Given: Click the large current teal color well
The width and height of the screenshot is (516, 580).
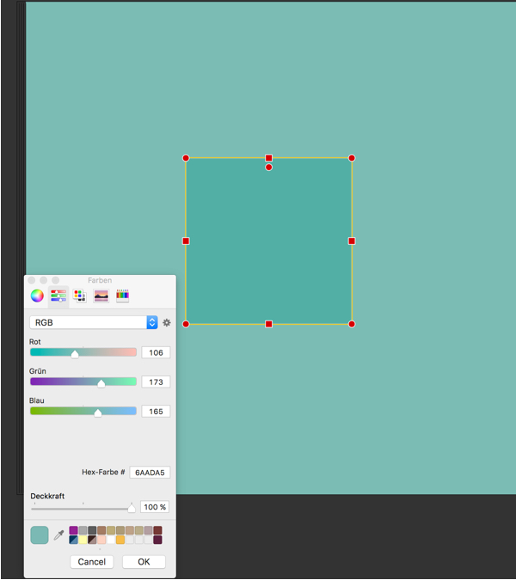Looking at the screenshot, I should click(x=40, y=534).
